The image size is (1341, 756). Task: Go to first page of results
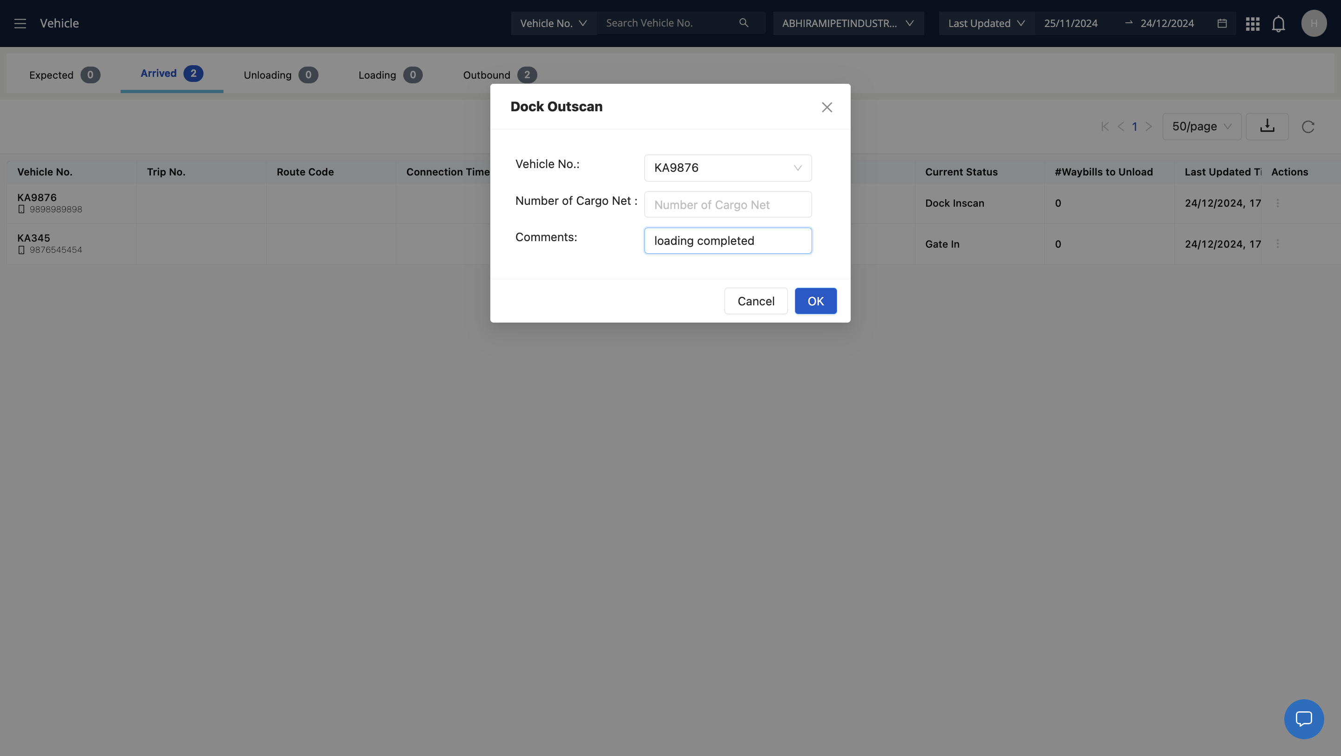(x=1104, y=127)
